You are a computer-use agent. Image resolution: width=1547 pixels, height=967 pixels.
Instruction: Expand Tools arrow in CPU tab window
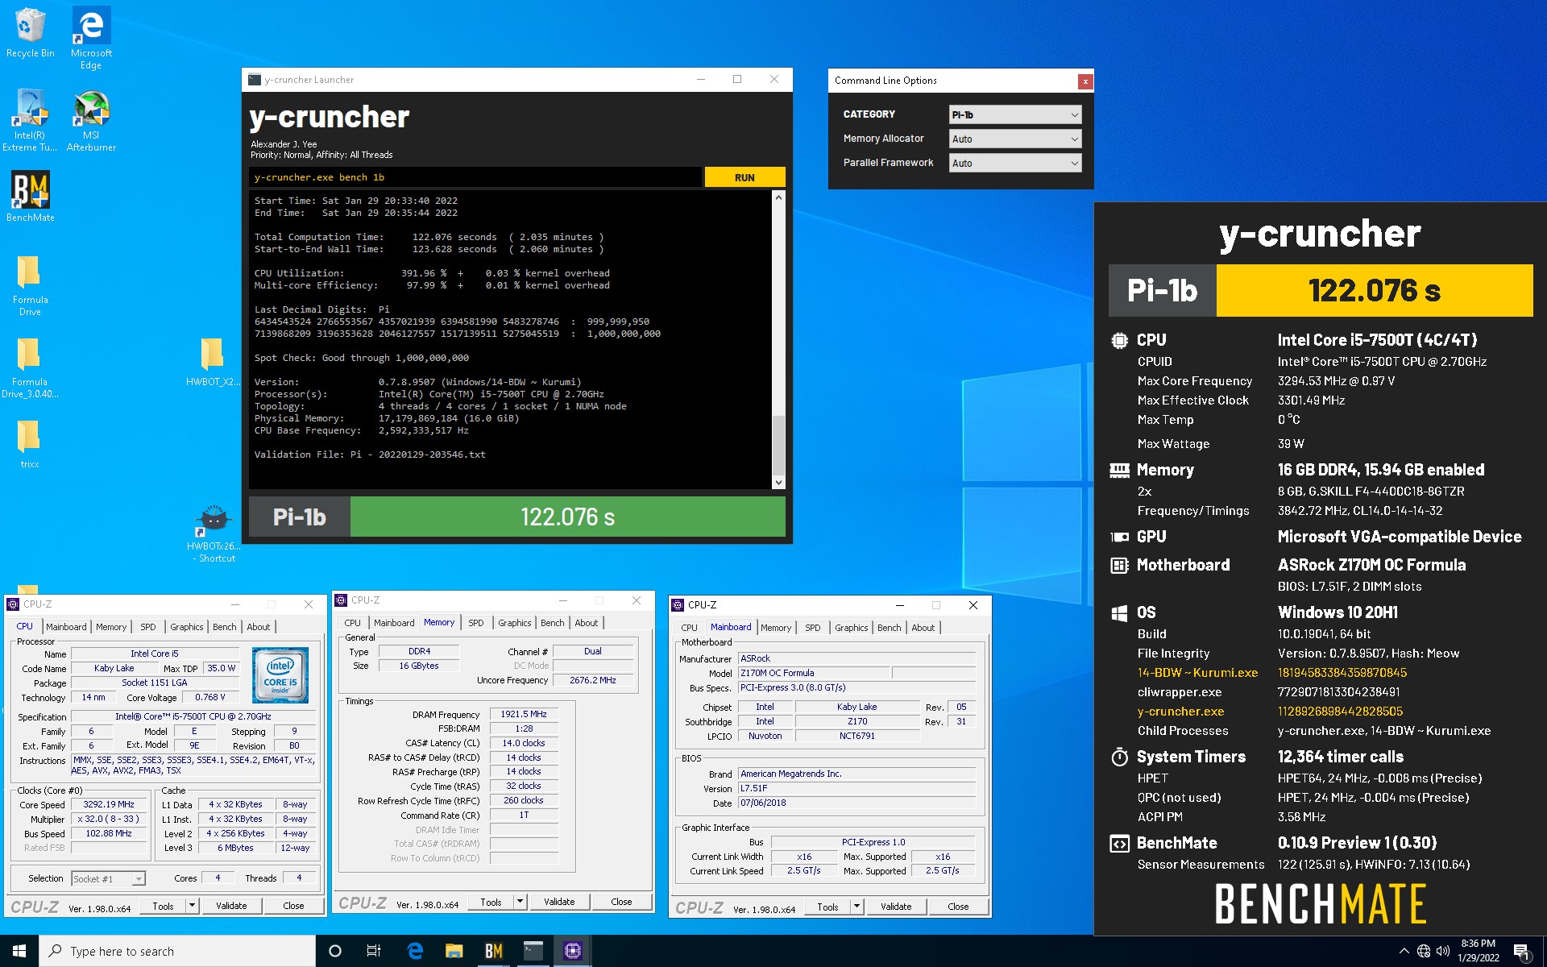(192, 906)
